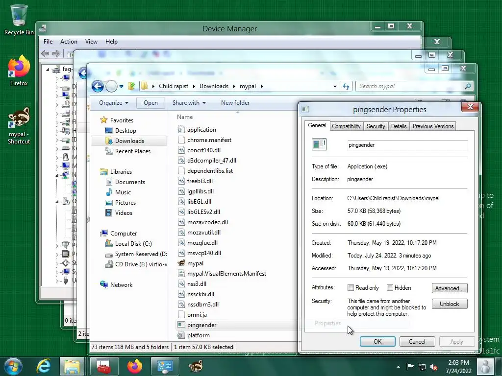
Task: Launch Firefox from the desktop shortcut
Action: pyautogui.click(x=19, y=70)
